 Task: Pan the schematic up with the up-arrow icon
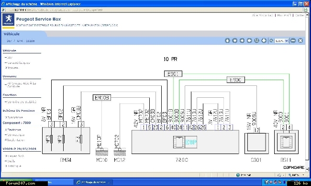click(227, 41)
